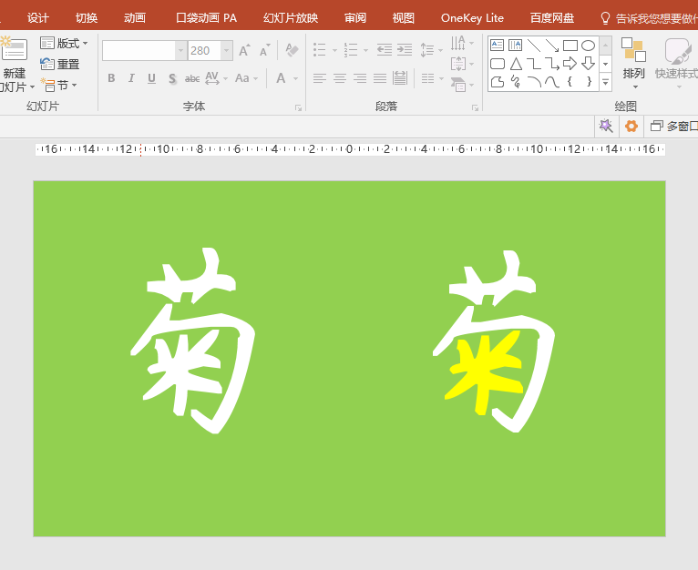Click the increase font size icon

(x=244, y=50)
